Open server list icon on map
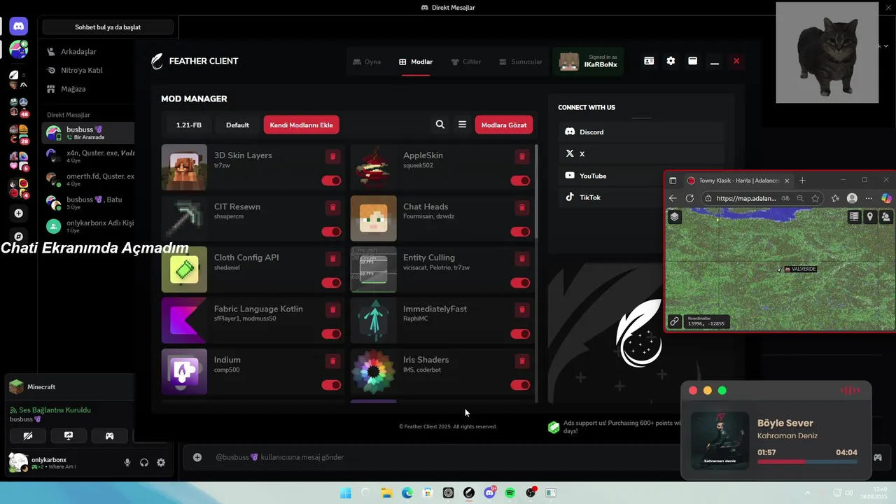This screenshot has width=896, height=504. pyautogui.click(x=854, y=217)
